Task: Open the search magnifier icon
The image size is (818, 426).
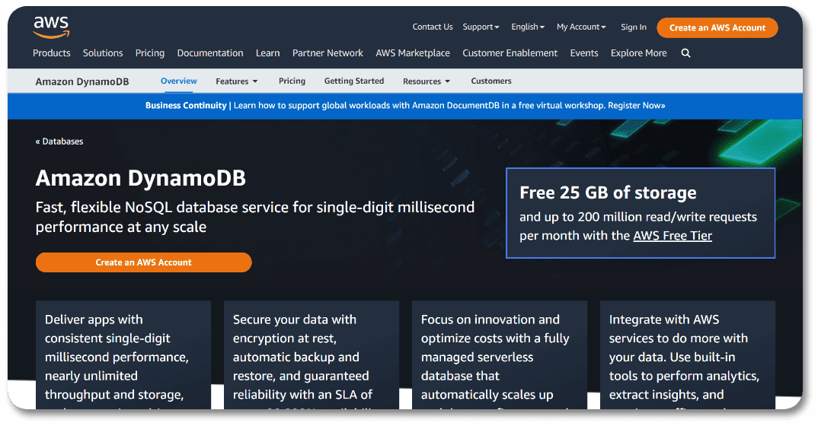Action: [x=685, y=53]
